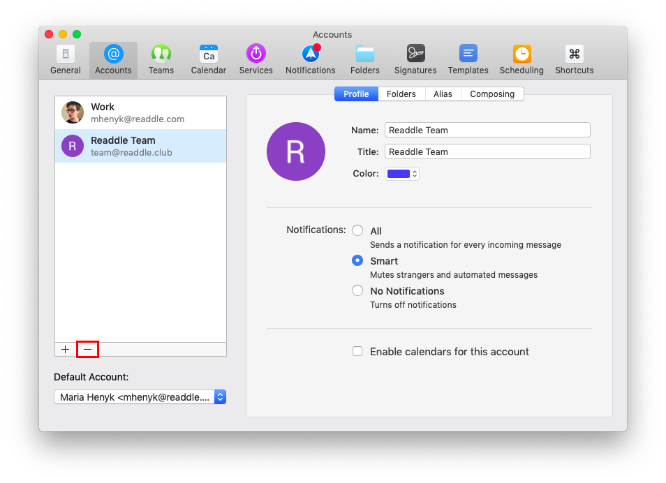Screen dimensions: 666x483
Task: Switch to the Folders tab in account settings
Action: pos(401,94)
